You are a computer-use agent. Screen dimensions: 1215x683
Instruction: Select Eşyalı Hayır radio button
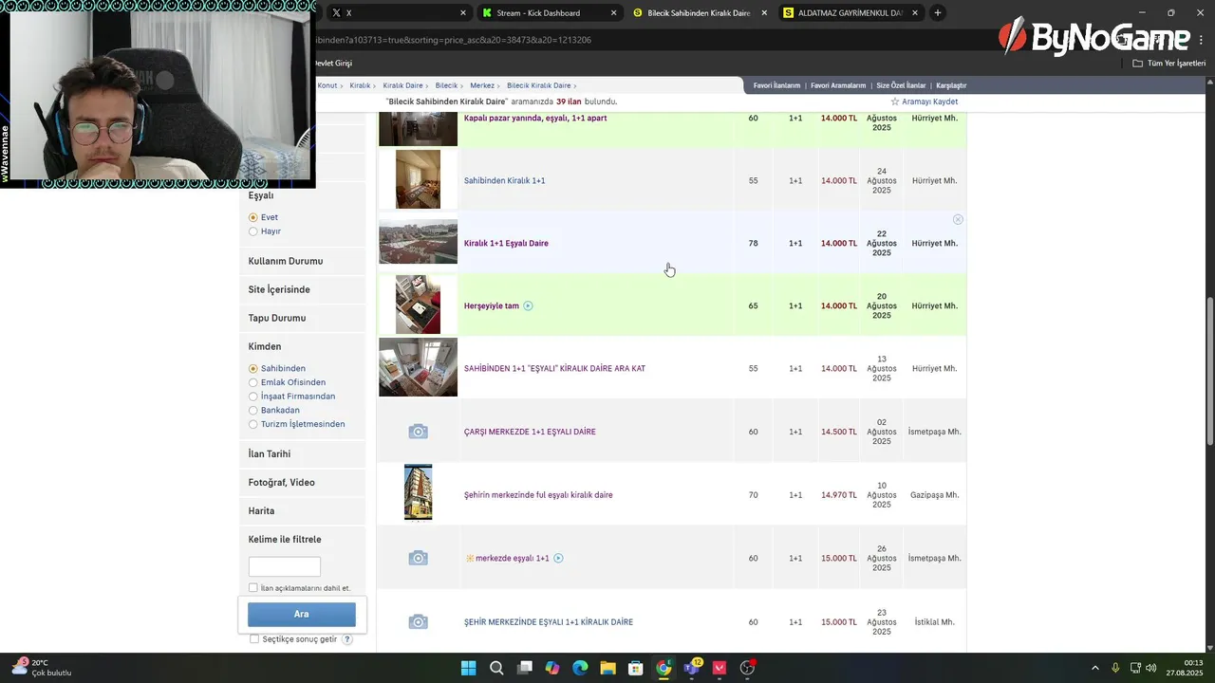(253, 231)
